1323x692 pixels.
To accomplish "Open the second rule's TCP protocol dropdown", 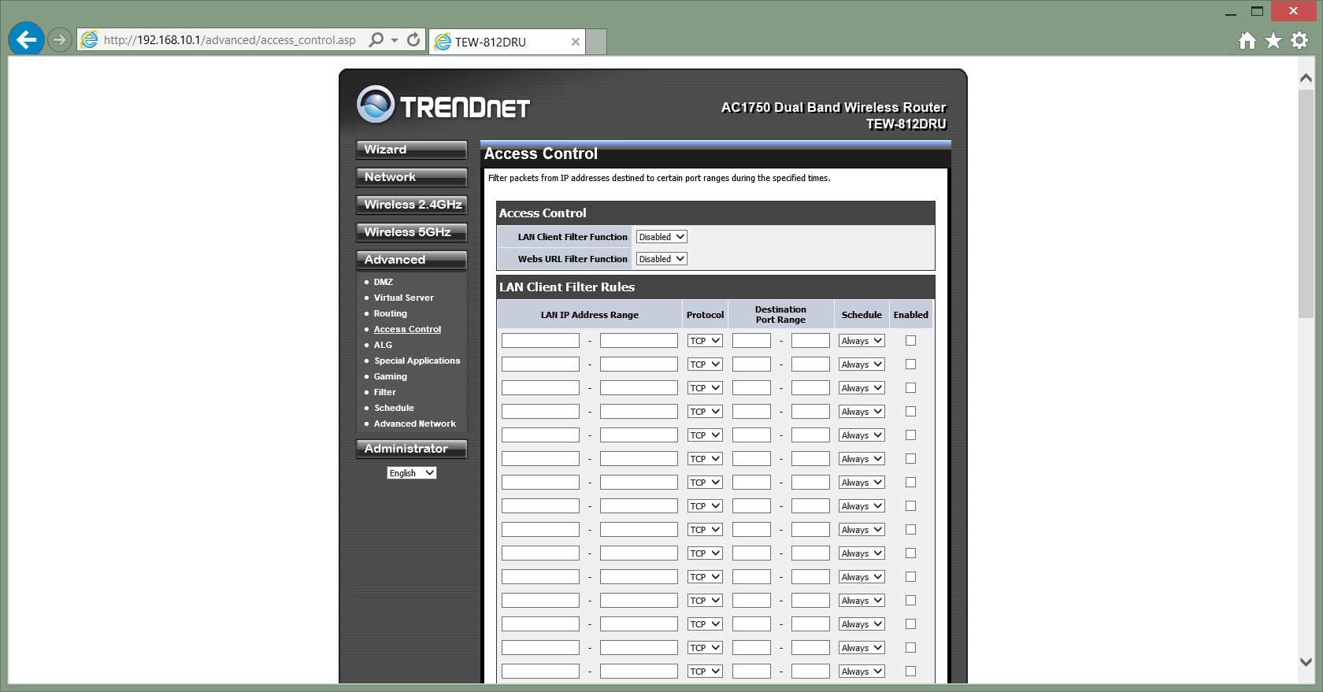I will 705,365.
